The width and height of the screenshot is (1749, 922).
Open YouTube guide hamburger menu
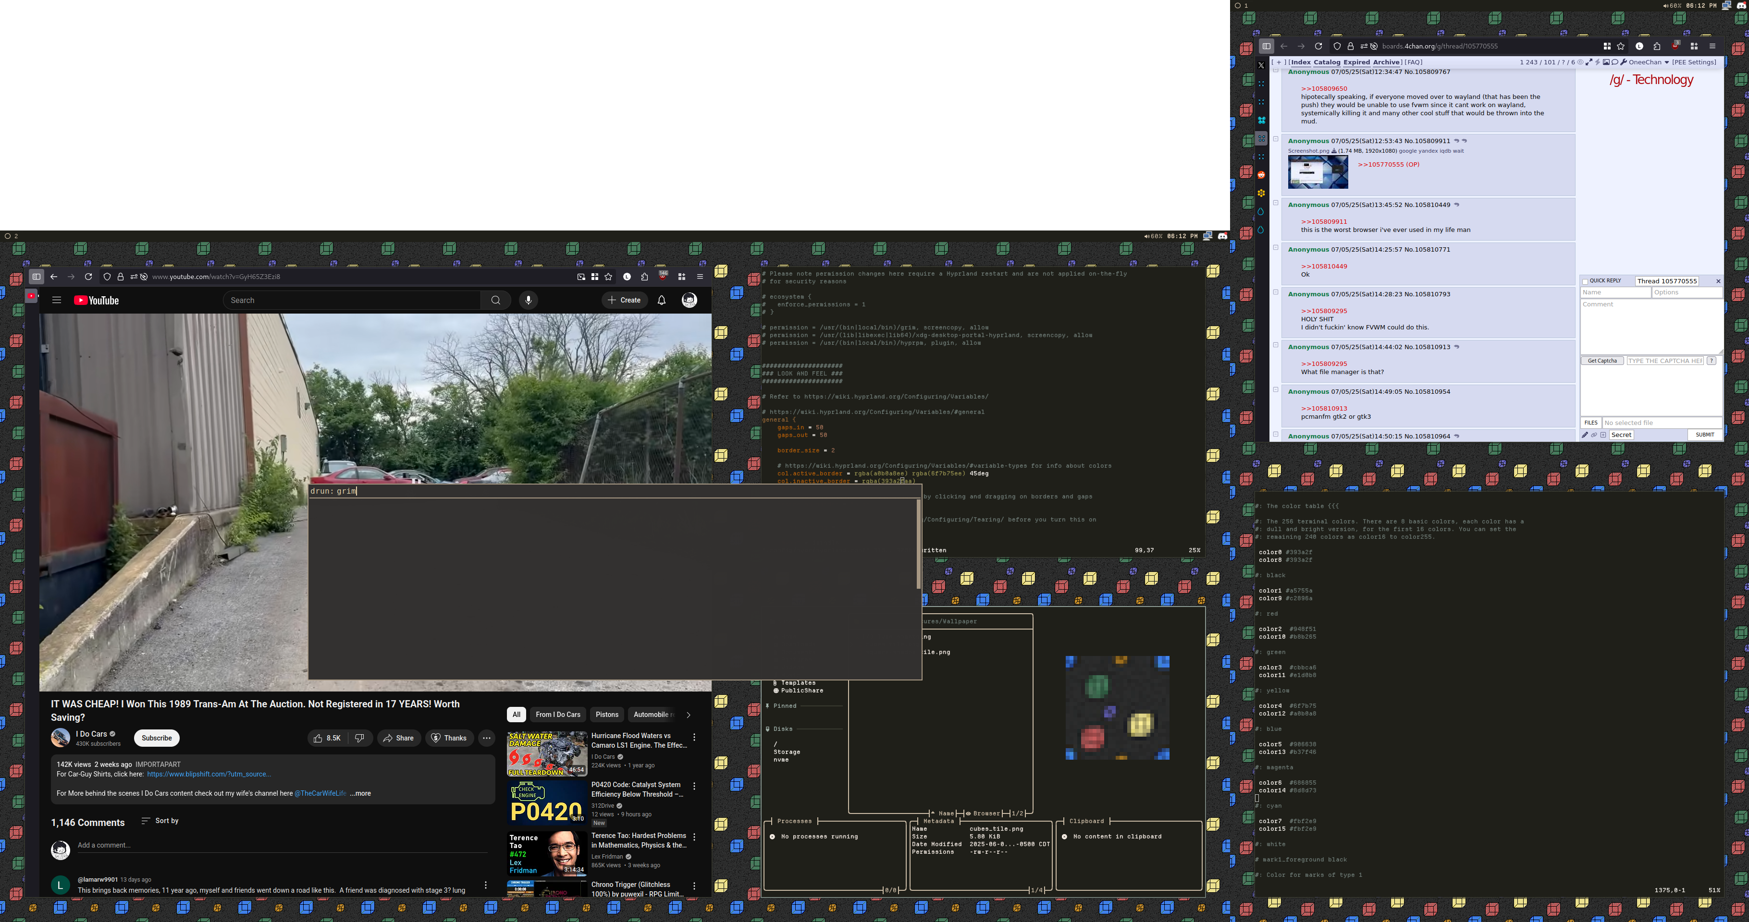[x=57, y=300]
